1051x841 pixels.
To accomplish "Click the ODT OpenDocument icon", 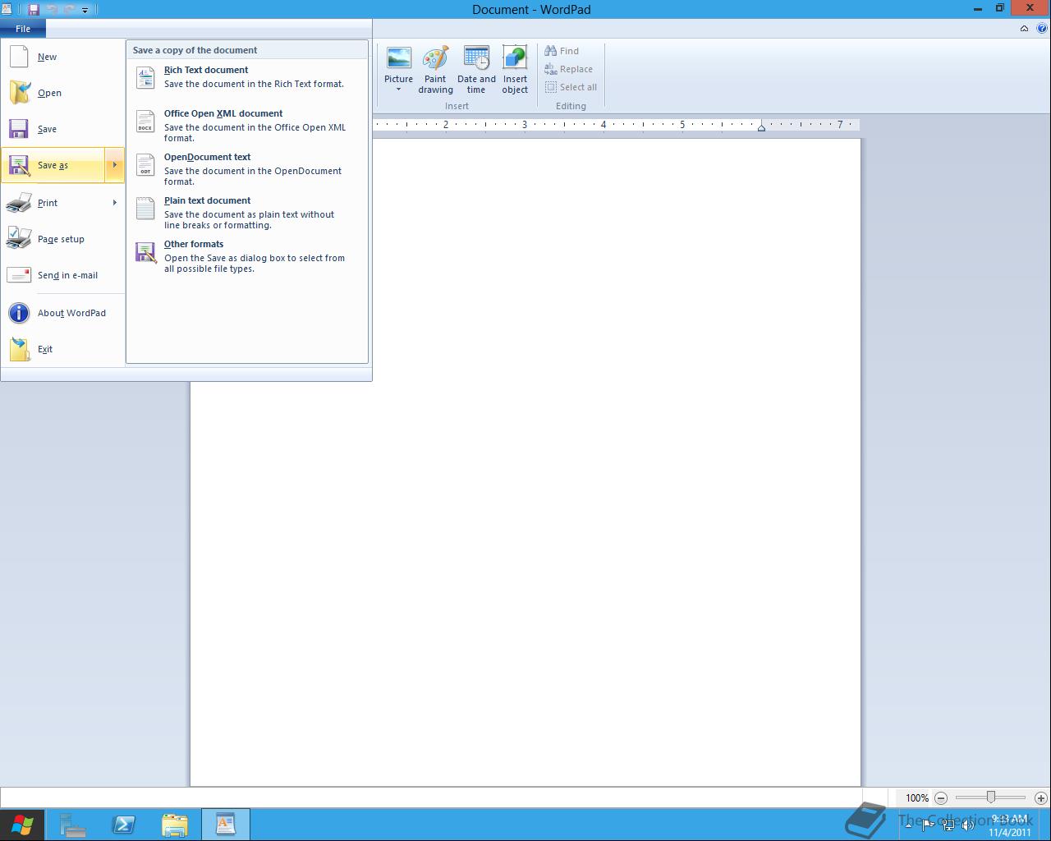I will click(145, 164).
